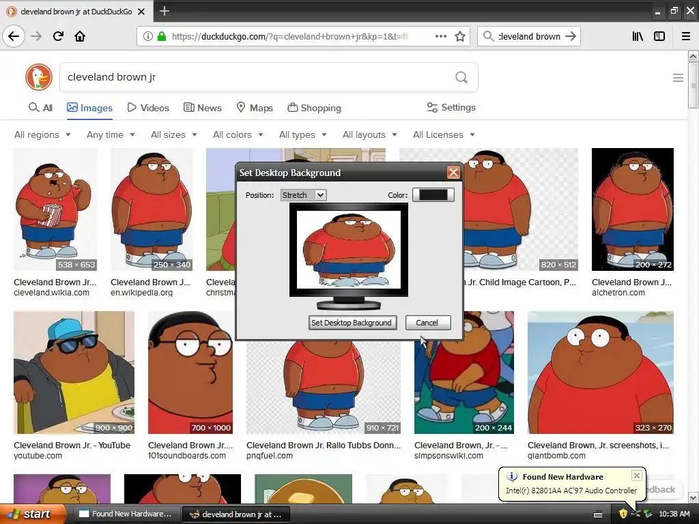Image resolution: width=699 pixels, height=524 pixels.
Task: Dismiss the Found New Hardware balloon
Action: pos(637,476)
